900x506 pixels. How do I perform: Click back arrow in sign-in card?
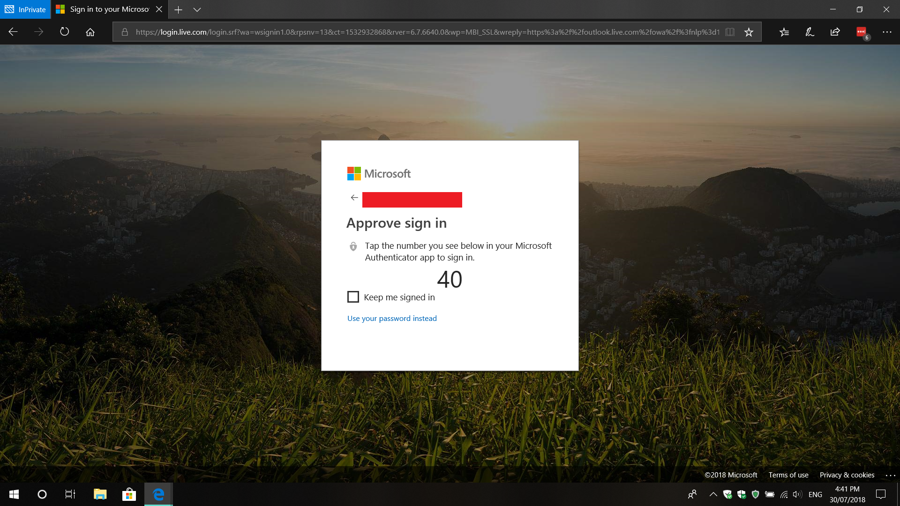(354, 198)
